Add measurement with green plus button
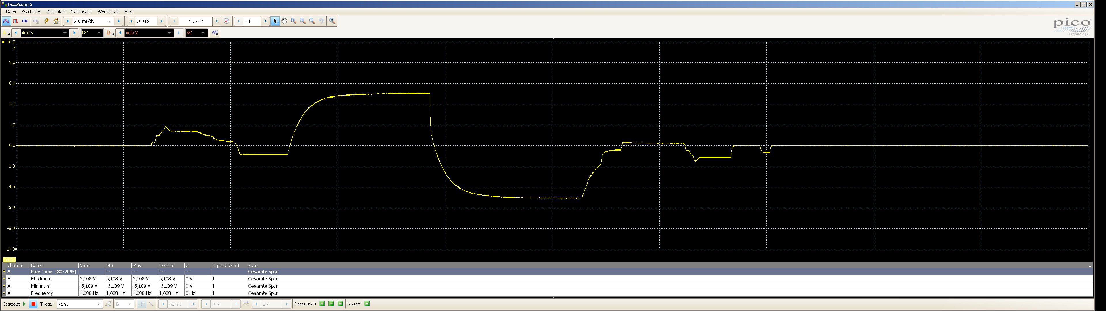Viewport: 1106px width, 311px height. 322,304
